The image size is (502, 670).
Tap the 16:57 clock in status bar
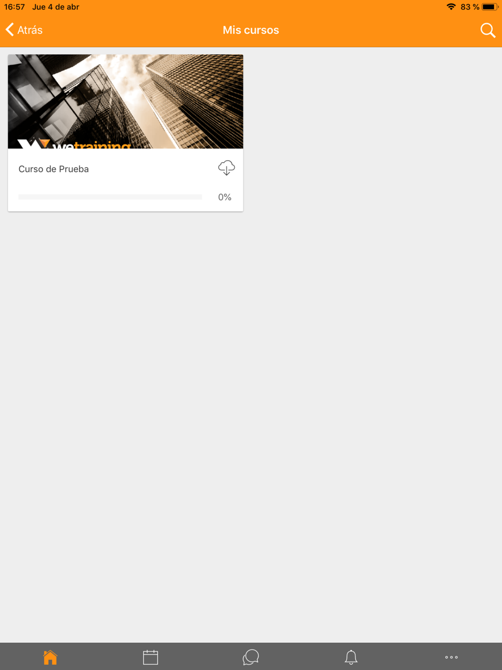coord(15,7)
